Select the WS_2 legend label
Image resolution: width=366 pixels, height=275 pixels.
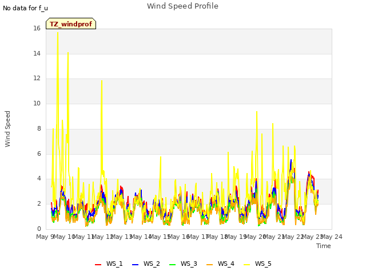pos(152,264)
